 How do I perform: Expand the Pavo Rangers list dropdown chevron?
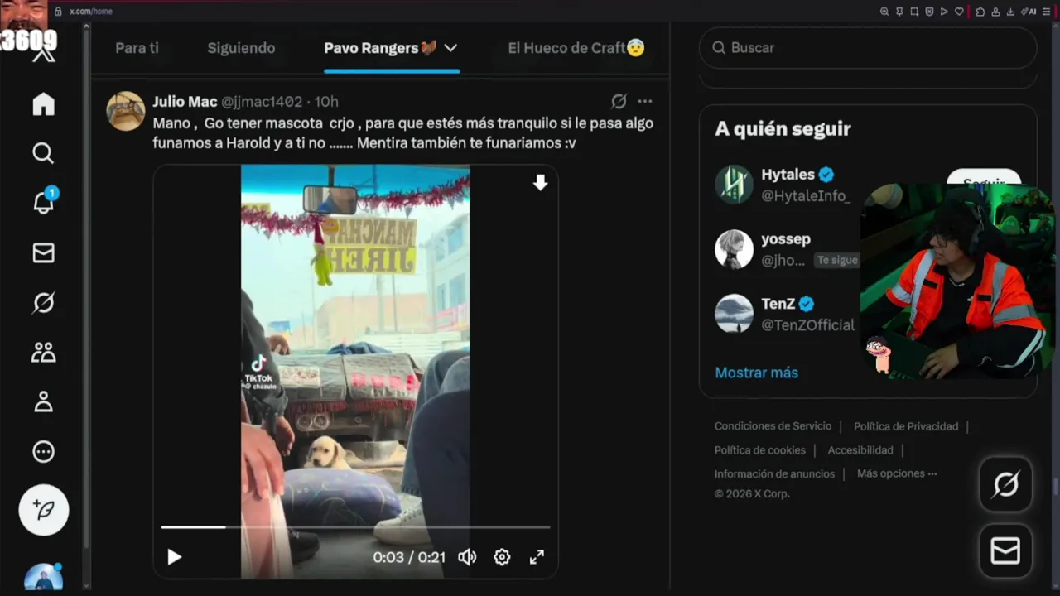pyautogui.click(x=450, y=48)
